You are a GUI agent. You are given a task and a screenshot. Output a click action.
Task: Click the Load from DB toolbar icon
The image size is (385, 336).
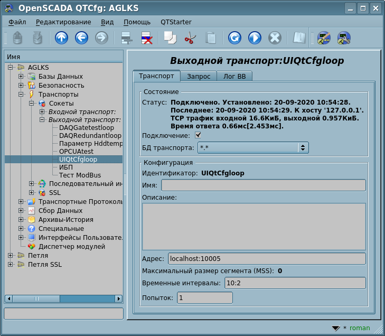point(17,38)
